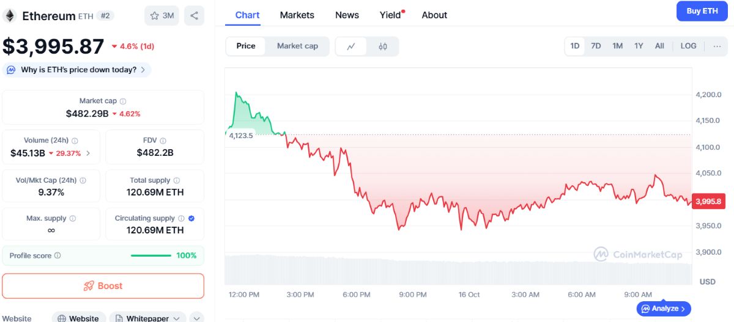Screen dimensions: 734x322
Task: Click the AI chat icon beside price question
Action: click(x=11, y=70)
